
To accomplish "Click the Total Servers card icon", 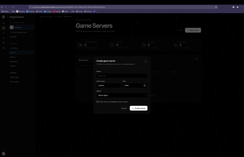I will pos(80,45).
